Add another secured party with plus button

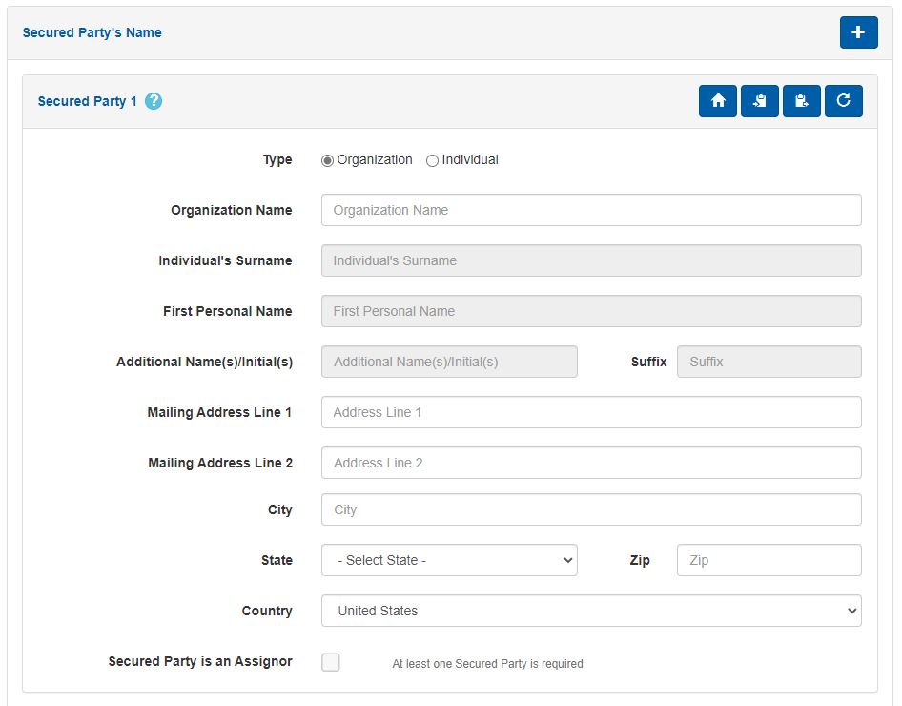[x=858, y=32]
